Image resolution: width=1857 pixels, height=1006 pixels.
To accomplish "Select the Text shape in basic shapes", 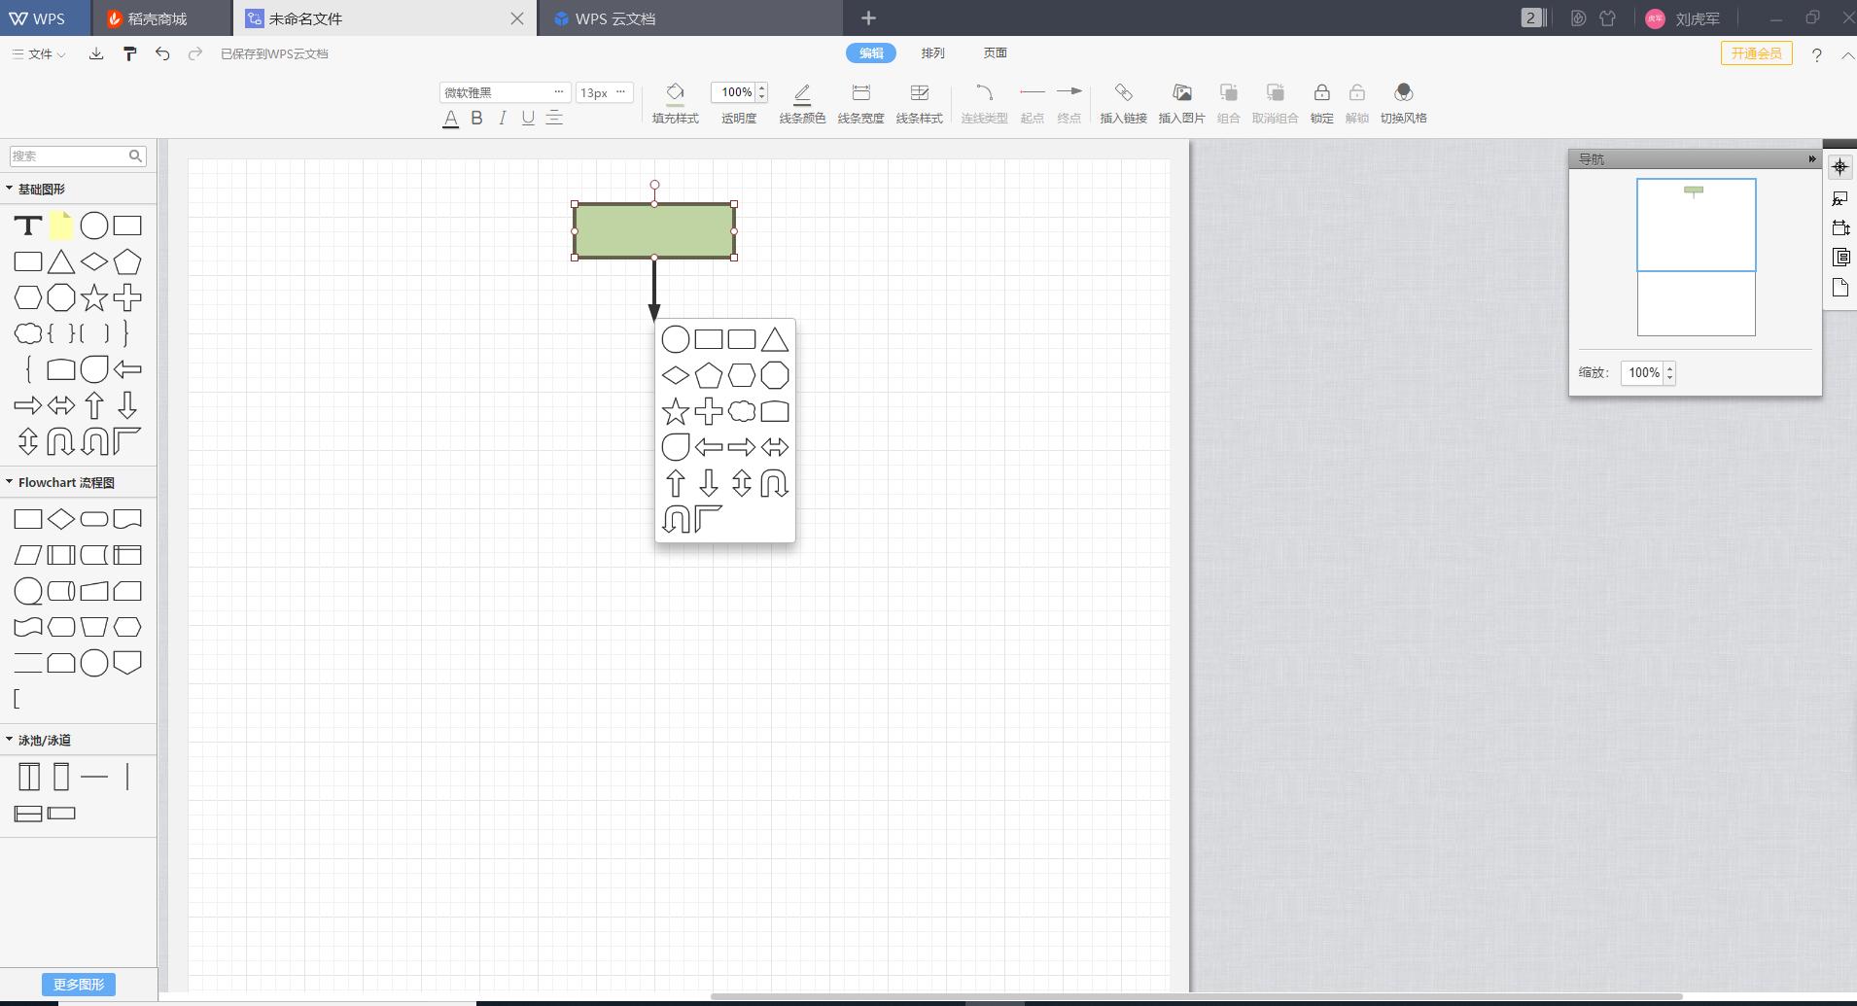I will pos(28,226).
